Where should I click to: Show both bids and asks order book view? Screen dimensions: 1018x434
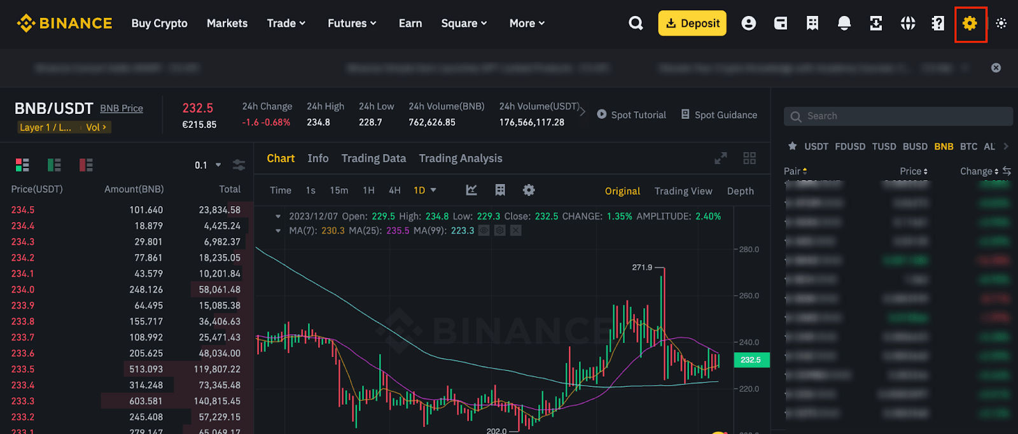click(22, 165)
